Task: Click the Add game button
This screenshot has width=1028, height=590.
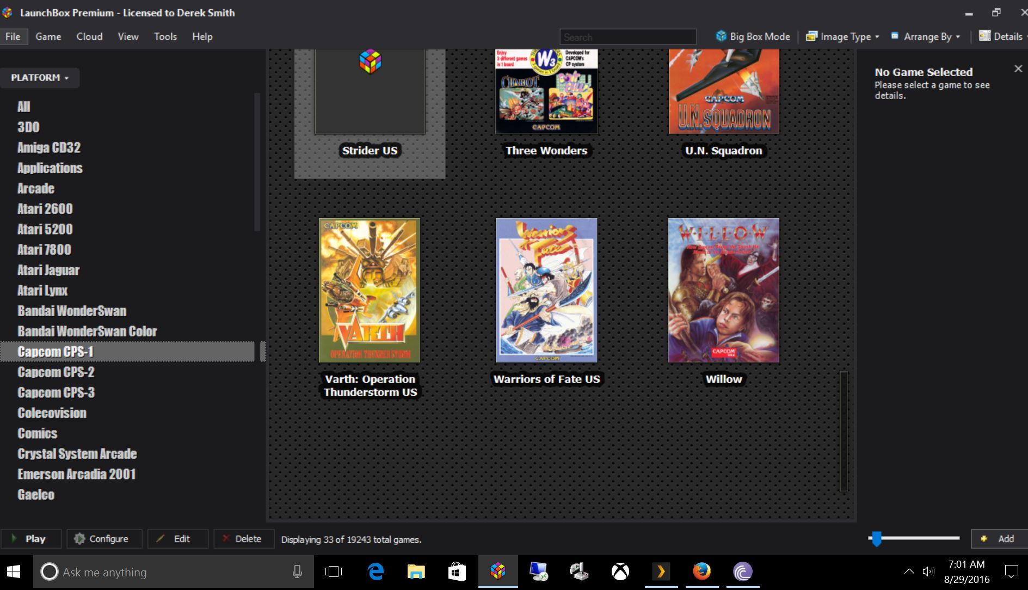Action: point(999,539)
